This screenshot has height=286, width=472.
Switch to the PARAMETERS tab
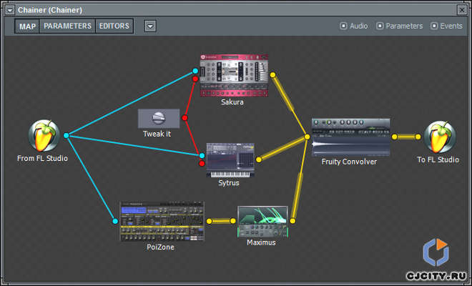tap(67, 26)
